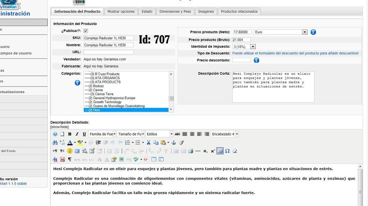Insert an anchor with the anchor icon
368x206 pixels.
[x=174, y=143]
